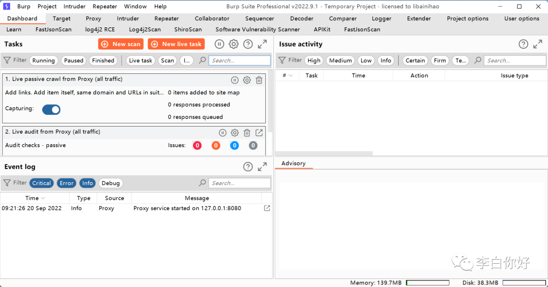This screenshot has height=287, width=548.
Task: Switch to the Collaborator tab
Action: click(212, 19)
